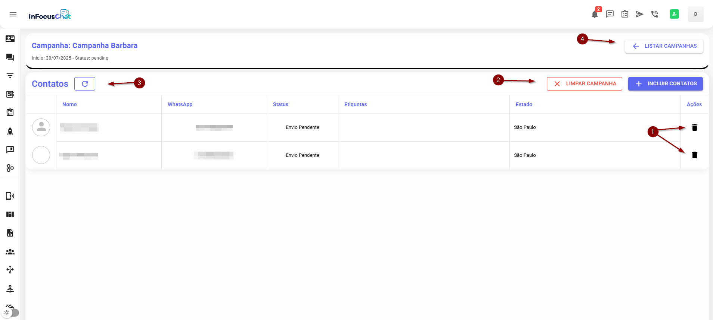The image size is (713, 320).
Task: Toggle the hamburger menu to collapse sidebar
Action: [x=13, y=14]
